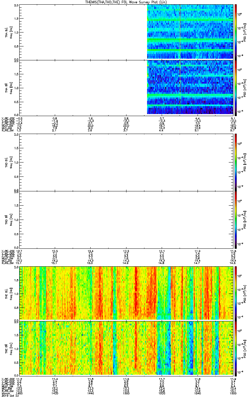Click the THE B∥ PSD color bar
This screenshot has width=249, height=398.
click(236, 349)
